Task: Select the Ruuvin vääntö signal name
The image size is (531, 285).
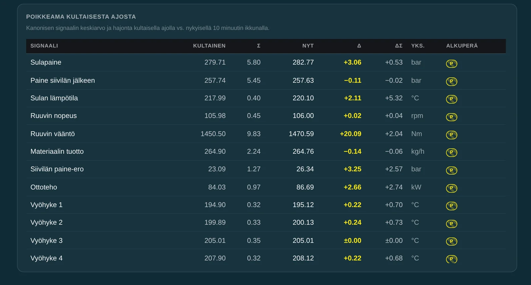Action: (52, 134)
